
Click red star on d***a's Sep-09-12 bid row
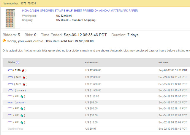[x=24, y=77]
